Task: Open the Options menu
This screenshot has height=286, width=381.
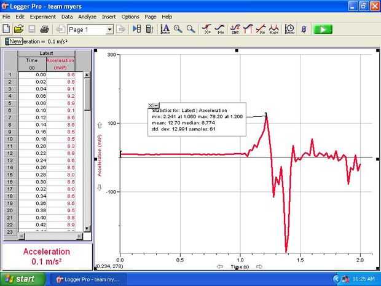Action: [x=130, y=17]
